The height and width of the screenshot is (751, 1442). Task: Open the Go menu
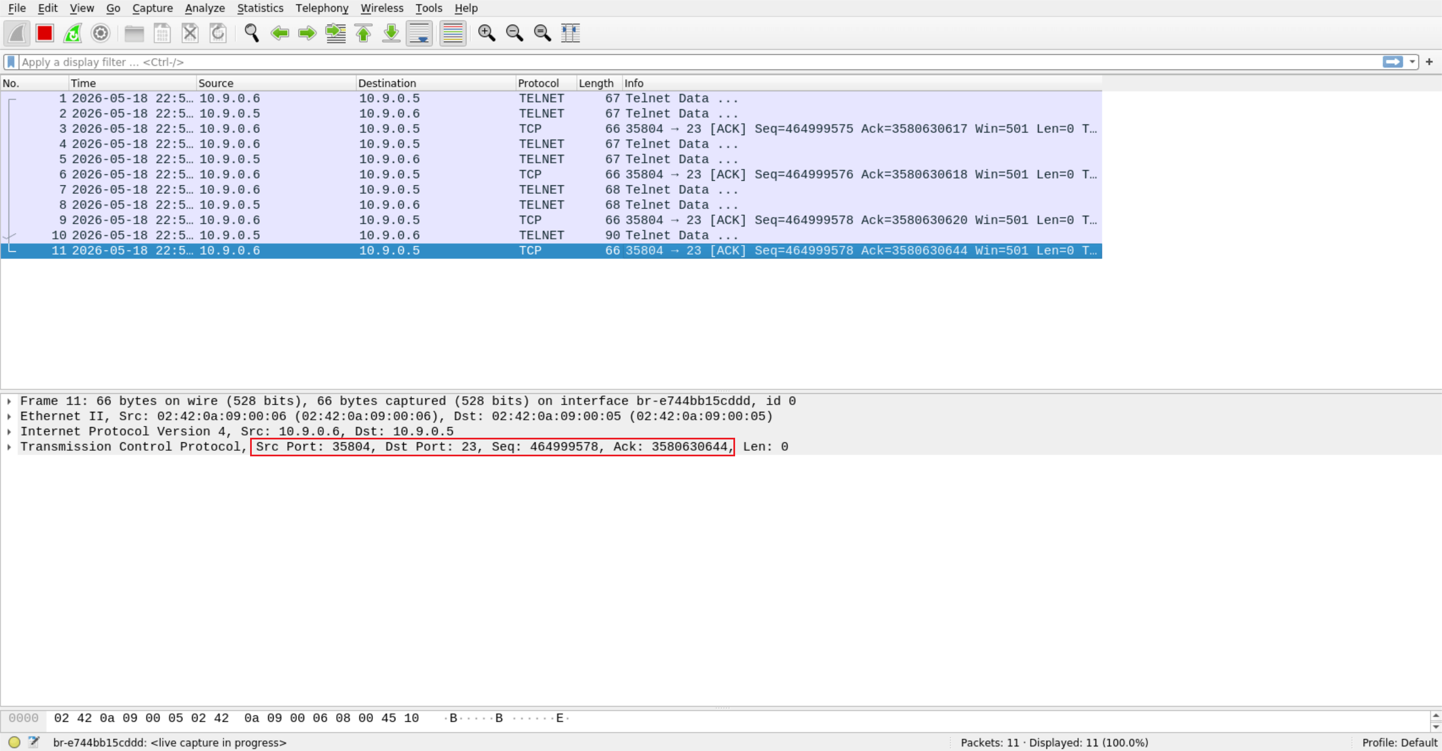(x=113, y=8)
